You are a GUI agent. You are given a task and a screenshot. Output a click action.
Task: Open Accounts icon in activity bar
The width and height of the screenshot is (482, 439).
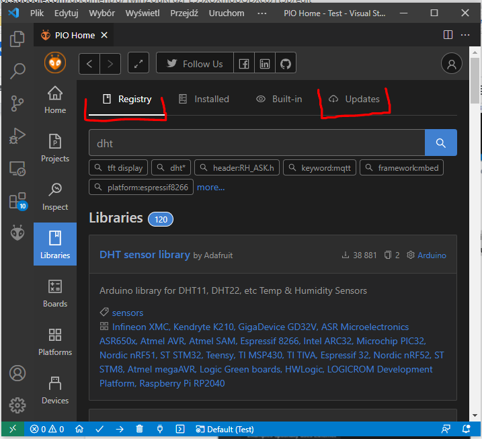[x=17, y=373]
